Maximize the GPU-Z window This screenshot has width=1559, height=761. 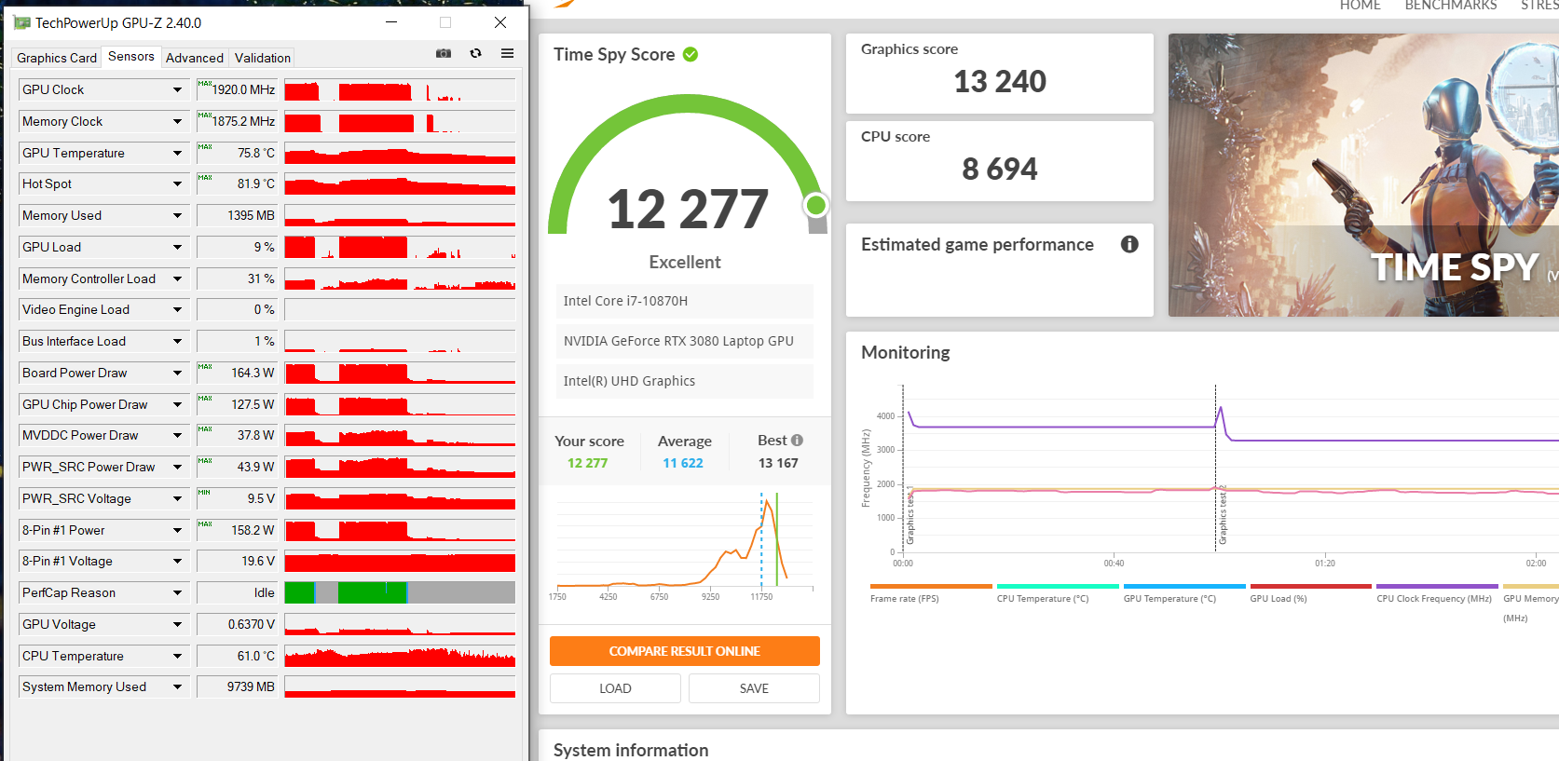pos(445,22)
